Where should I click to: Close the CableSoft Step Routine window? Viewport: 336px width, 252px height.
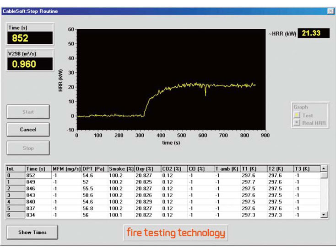click(x=330, y=10)
